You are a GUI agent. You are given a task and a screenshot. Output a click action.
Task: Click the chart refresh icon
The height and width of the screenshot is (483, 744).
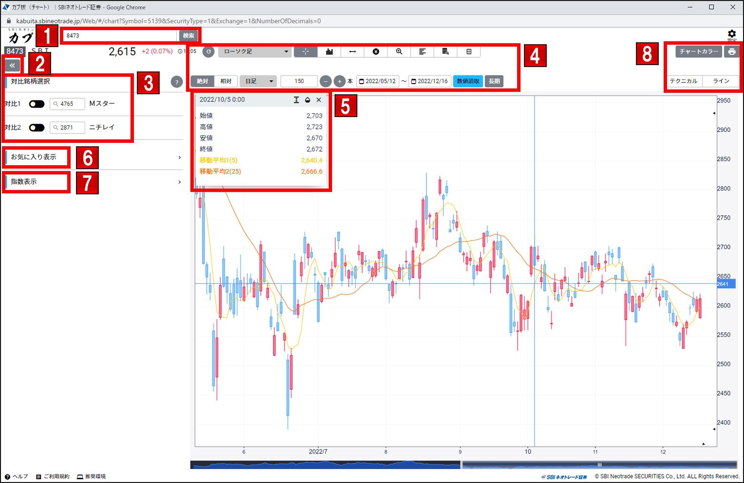pos(208,52)
